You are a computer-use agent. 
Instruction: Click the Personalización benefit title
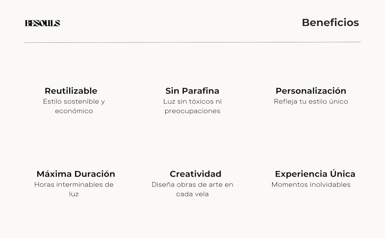(311, 91)
